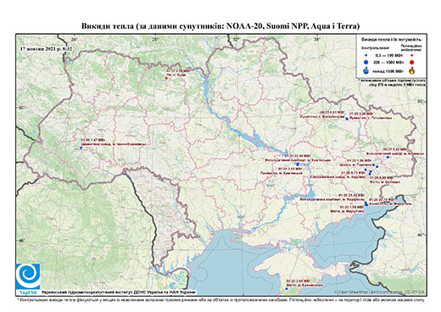Click the blue marker near Alchevsk label

tap(388, 157)
